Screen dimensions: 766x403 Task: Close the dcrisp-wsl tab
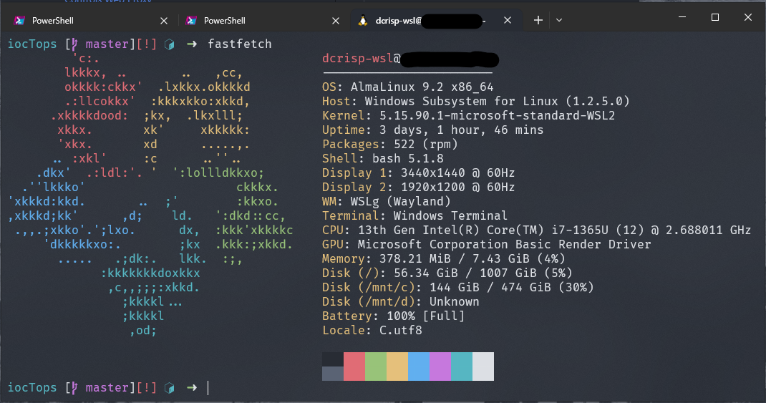click(508, 21)
